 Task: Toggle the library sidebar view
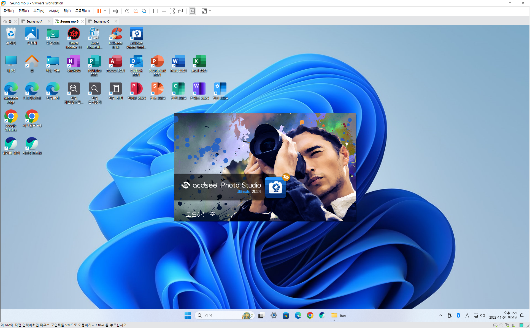155,11
